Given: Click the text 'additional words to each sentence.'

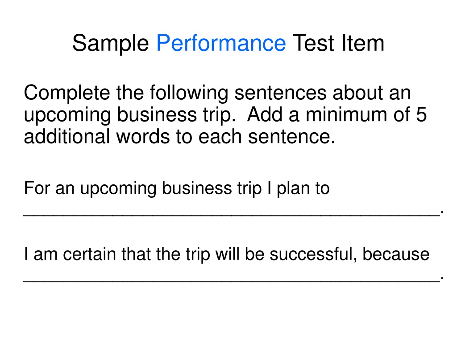Looking at the screenshot, I should pyautogui.click(x=179, y=136).
